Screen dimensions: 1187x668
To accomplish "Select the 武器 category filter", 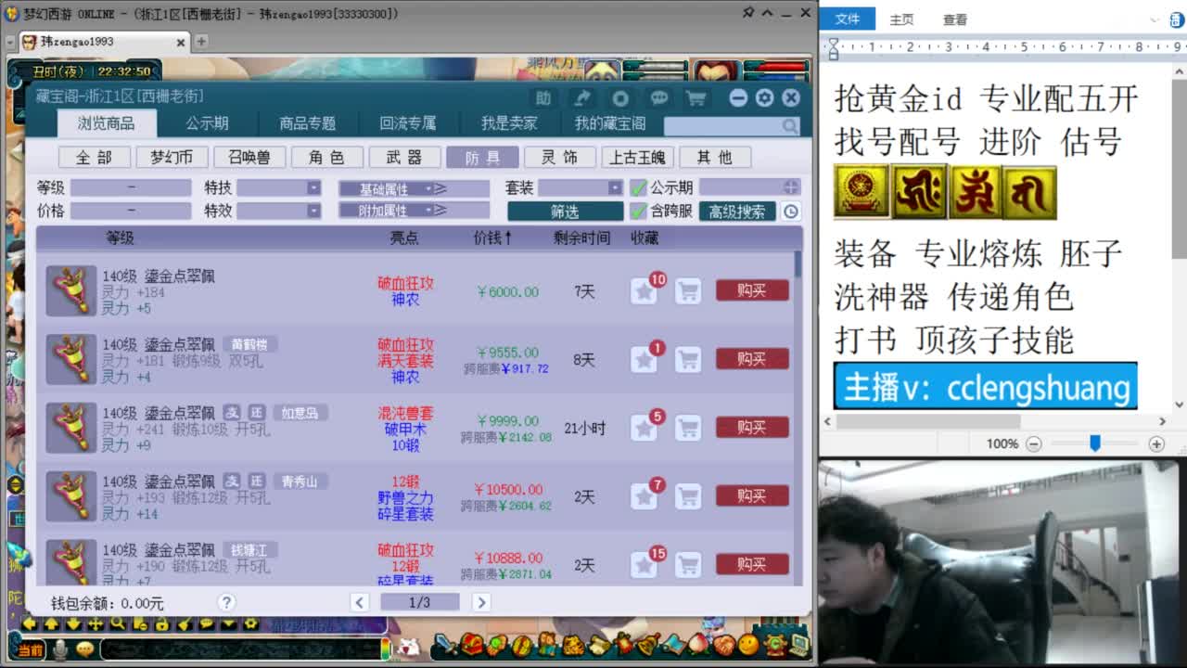I will pyautogui.click(x=404, y=158).
